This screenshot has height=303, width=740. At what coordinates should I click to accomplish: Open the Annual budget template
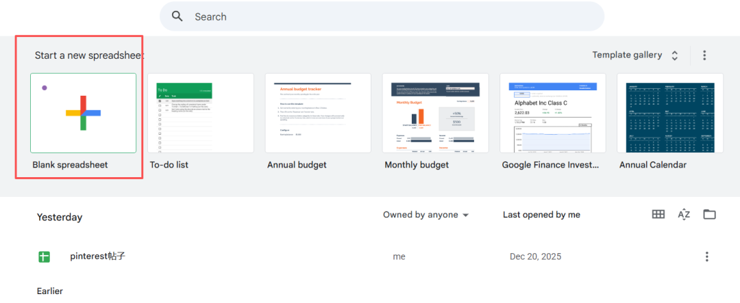[x=318, y=113]
